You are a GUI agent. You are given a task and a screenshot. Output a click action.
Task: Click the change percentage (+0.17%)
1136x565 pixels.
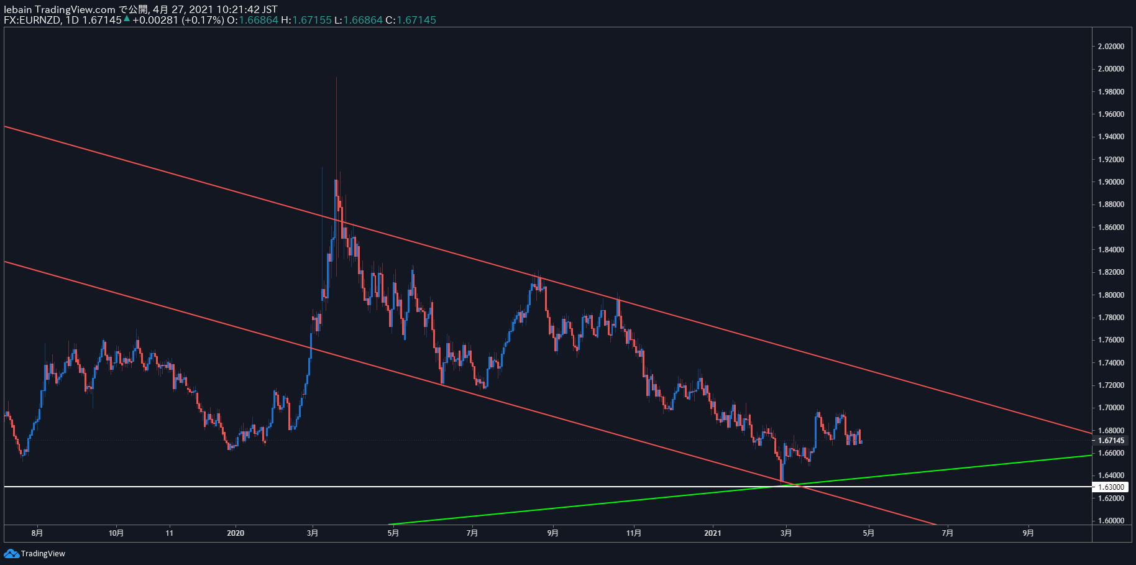pyautogui.click(x=203, y=20)
